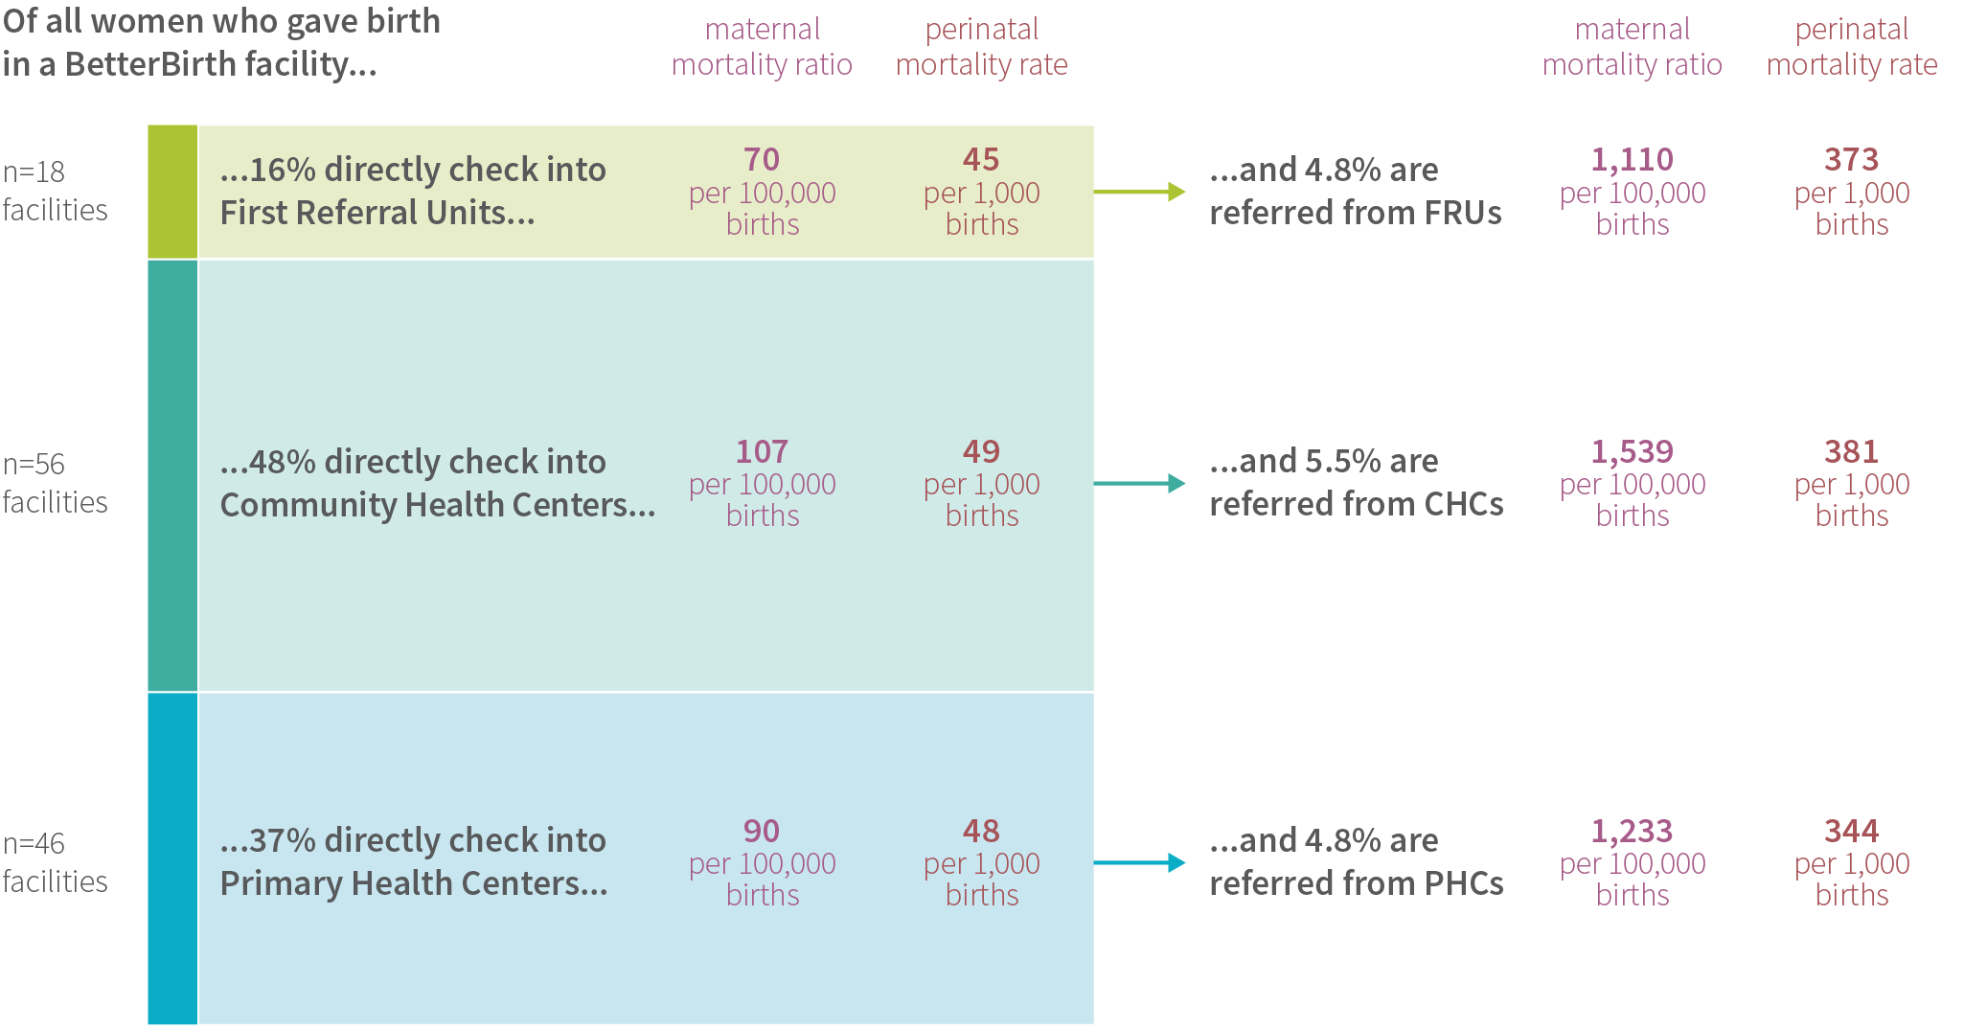The image size is (1964, 1030).
Task: Click the blue PHC arrow
Action: coord(1139,862)
